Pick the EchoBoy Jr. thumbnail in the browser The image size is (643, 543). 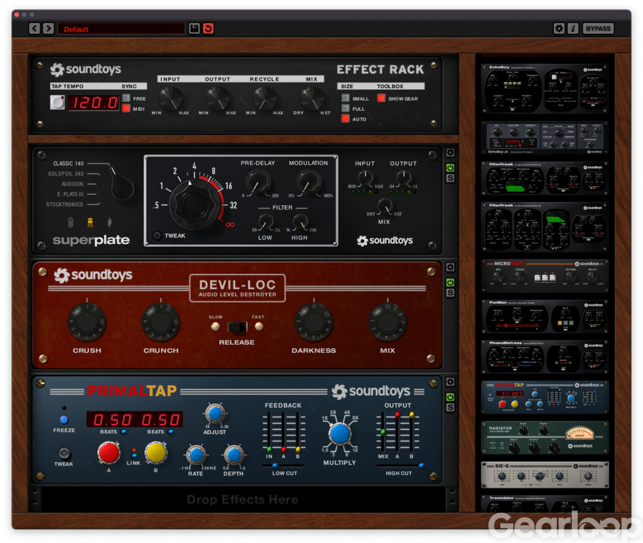tap(545, 138)
